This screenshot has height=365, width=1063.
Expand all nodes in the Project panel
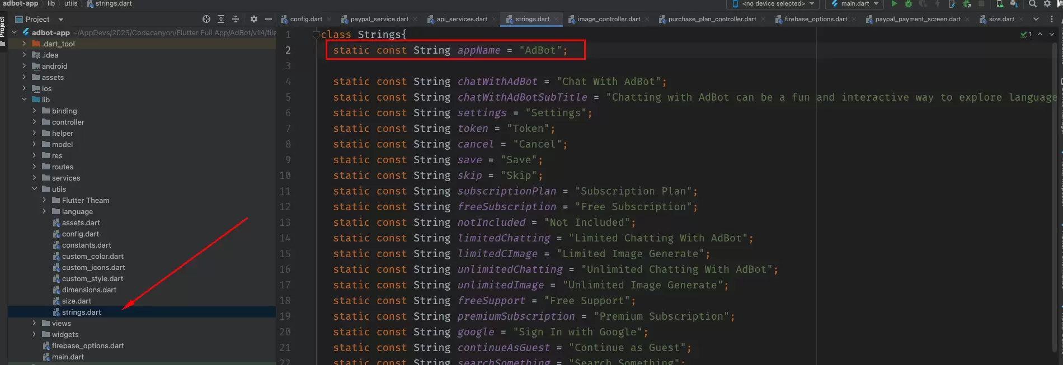tap(221, 19)
